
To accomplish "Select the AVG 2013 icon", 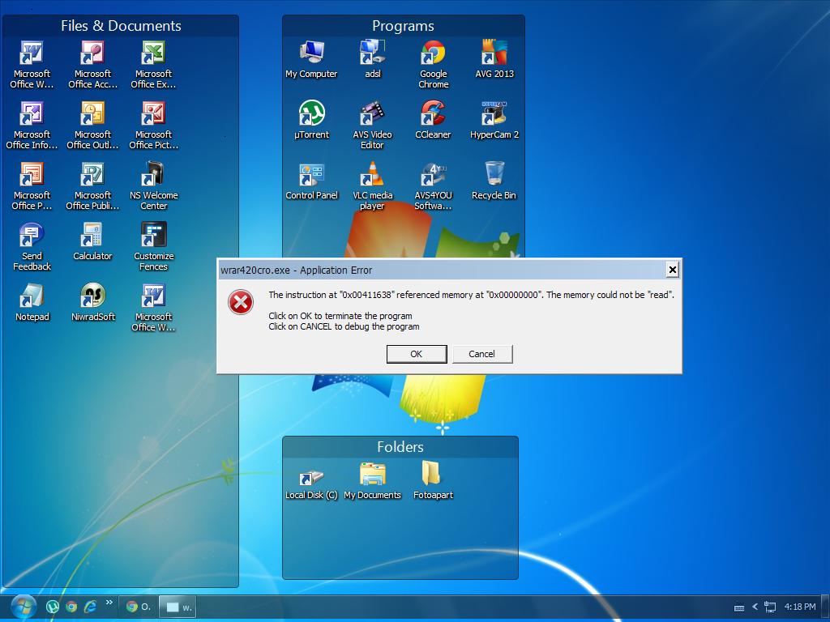I will [x=494, y=59].
